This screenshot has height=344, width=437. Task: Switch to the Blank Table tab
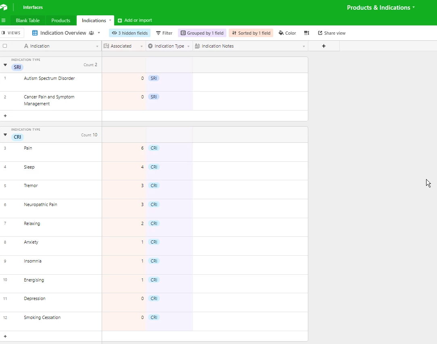coord(27,20)
